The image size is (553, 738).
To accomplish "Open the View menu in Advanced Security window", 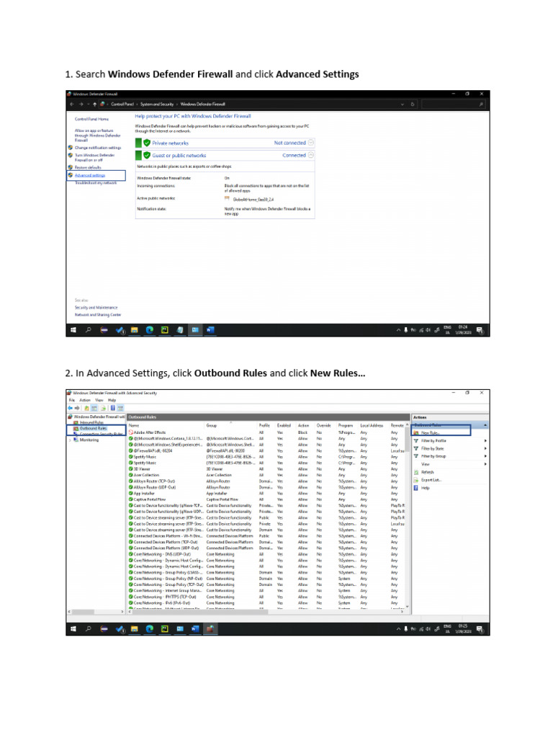I will pos(99,400).
